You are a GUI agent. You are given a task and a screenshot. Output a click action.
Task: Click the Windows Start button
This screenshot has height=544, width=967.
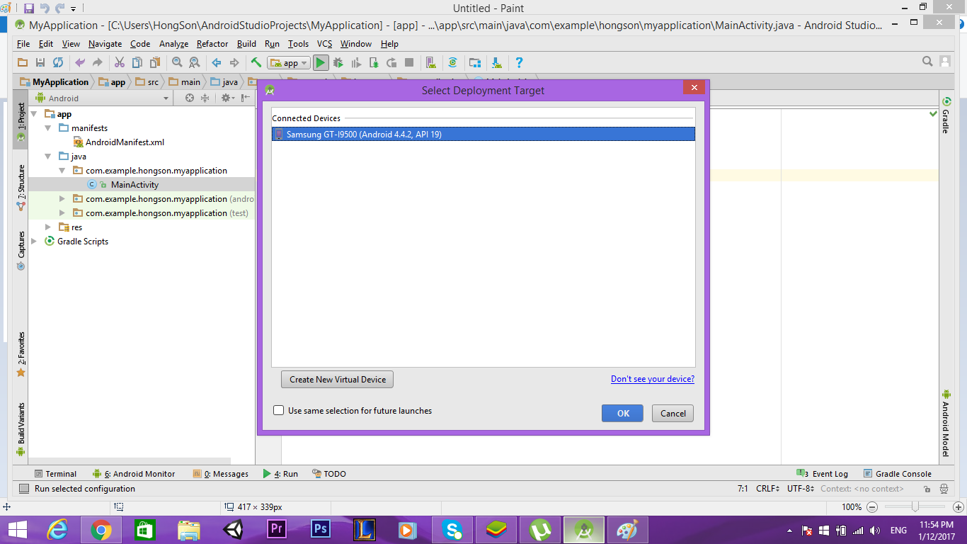tap(17, 530)
